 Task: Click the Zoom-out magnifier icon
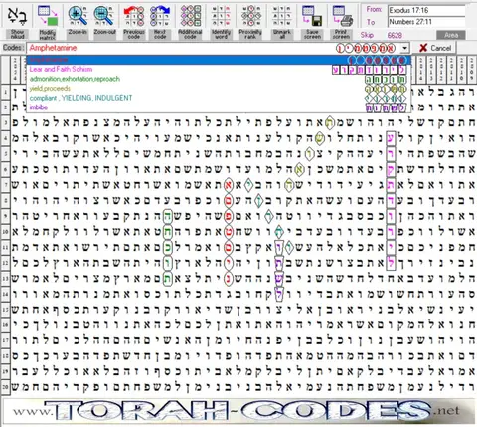[x=104, y=16]
